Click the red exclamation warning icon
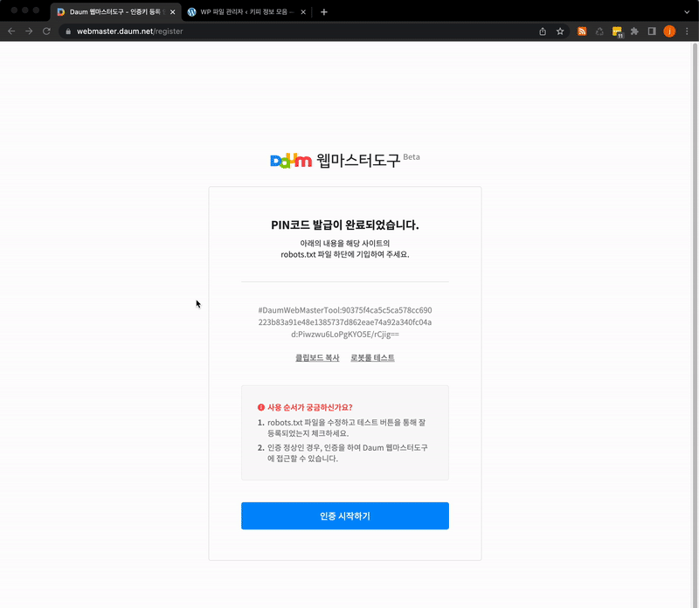Screen dimensions: 699x608 (261, 407)
